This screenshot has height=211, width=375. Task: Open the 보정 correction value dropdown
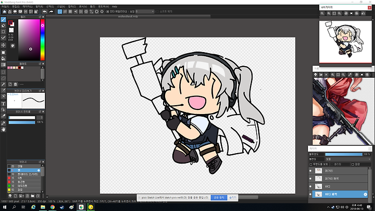tap(145, 11)
